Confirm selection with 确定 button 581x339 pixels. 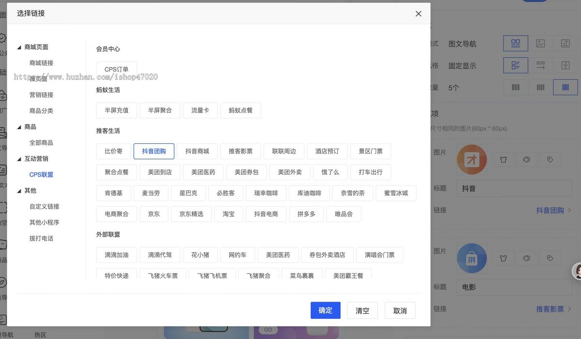(x=325, y=310)
